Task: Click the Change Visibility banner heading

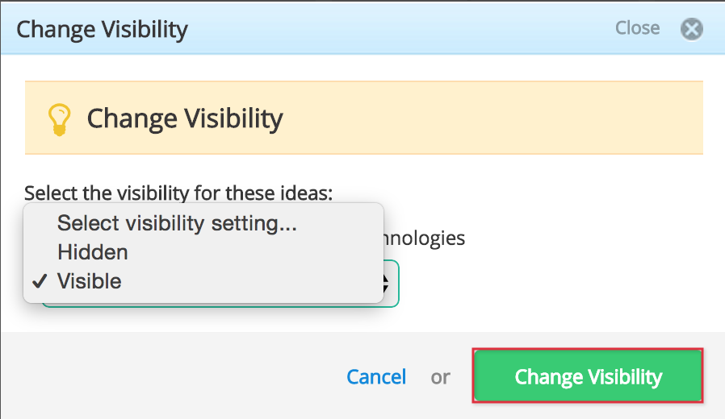Action: point(185,119)
